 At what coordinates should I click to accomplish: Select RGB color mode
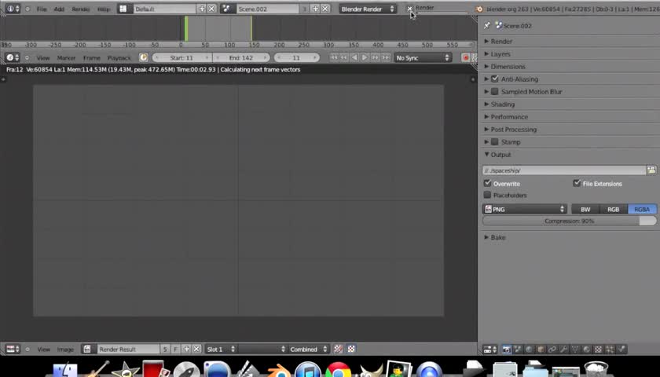pyautogui.click(x=614, y=209)
